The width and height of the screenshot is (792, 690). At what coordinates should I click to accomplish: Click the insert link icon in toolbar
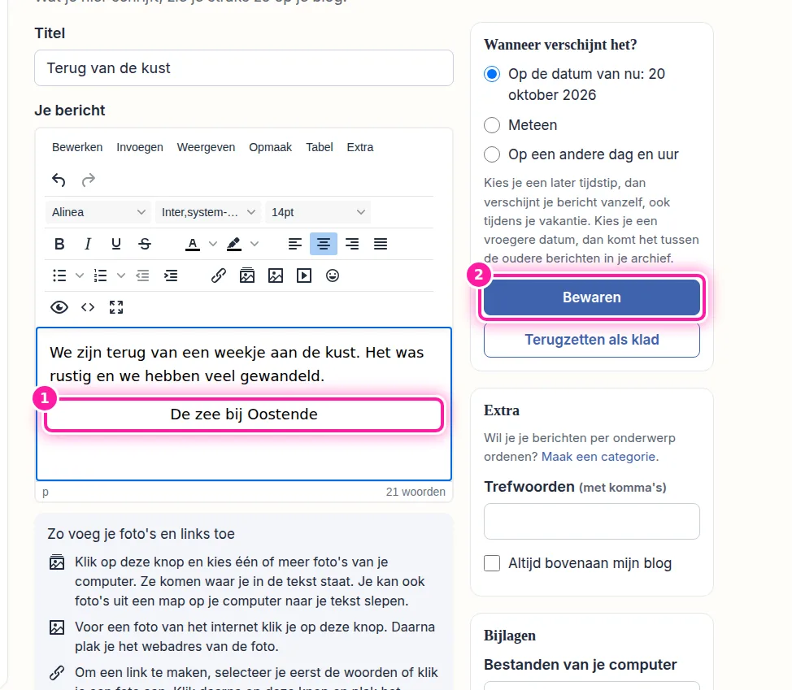[218, 276]
